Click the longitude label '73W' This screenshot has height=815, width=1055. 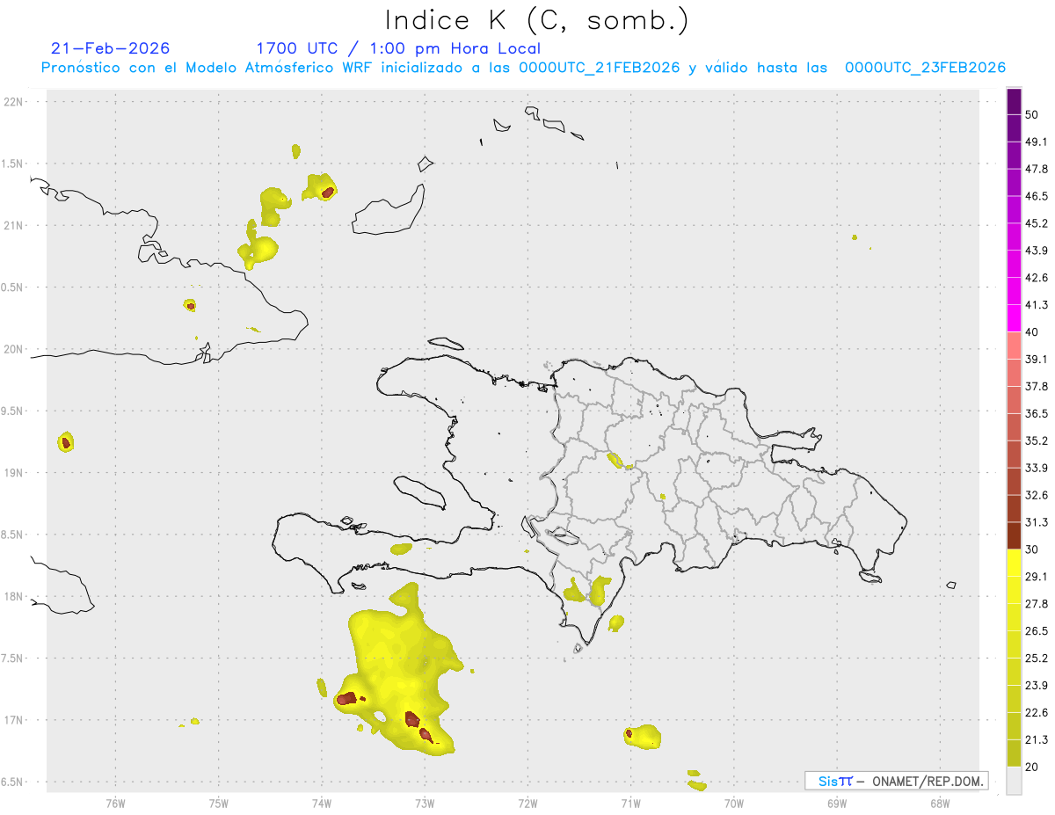point(425,804)
